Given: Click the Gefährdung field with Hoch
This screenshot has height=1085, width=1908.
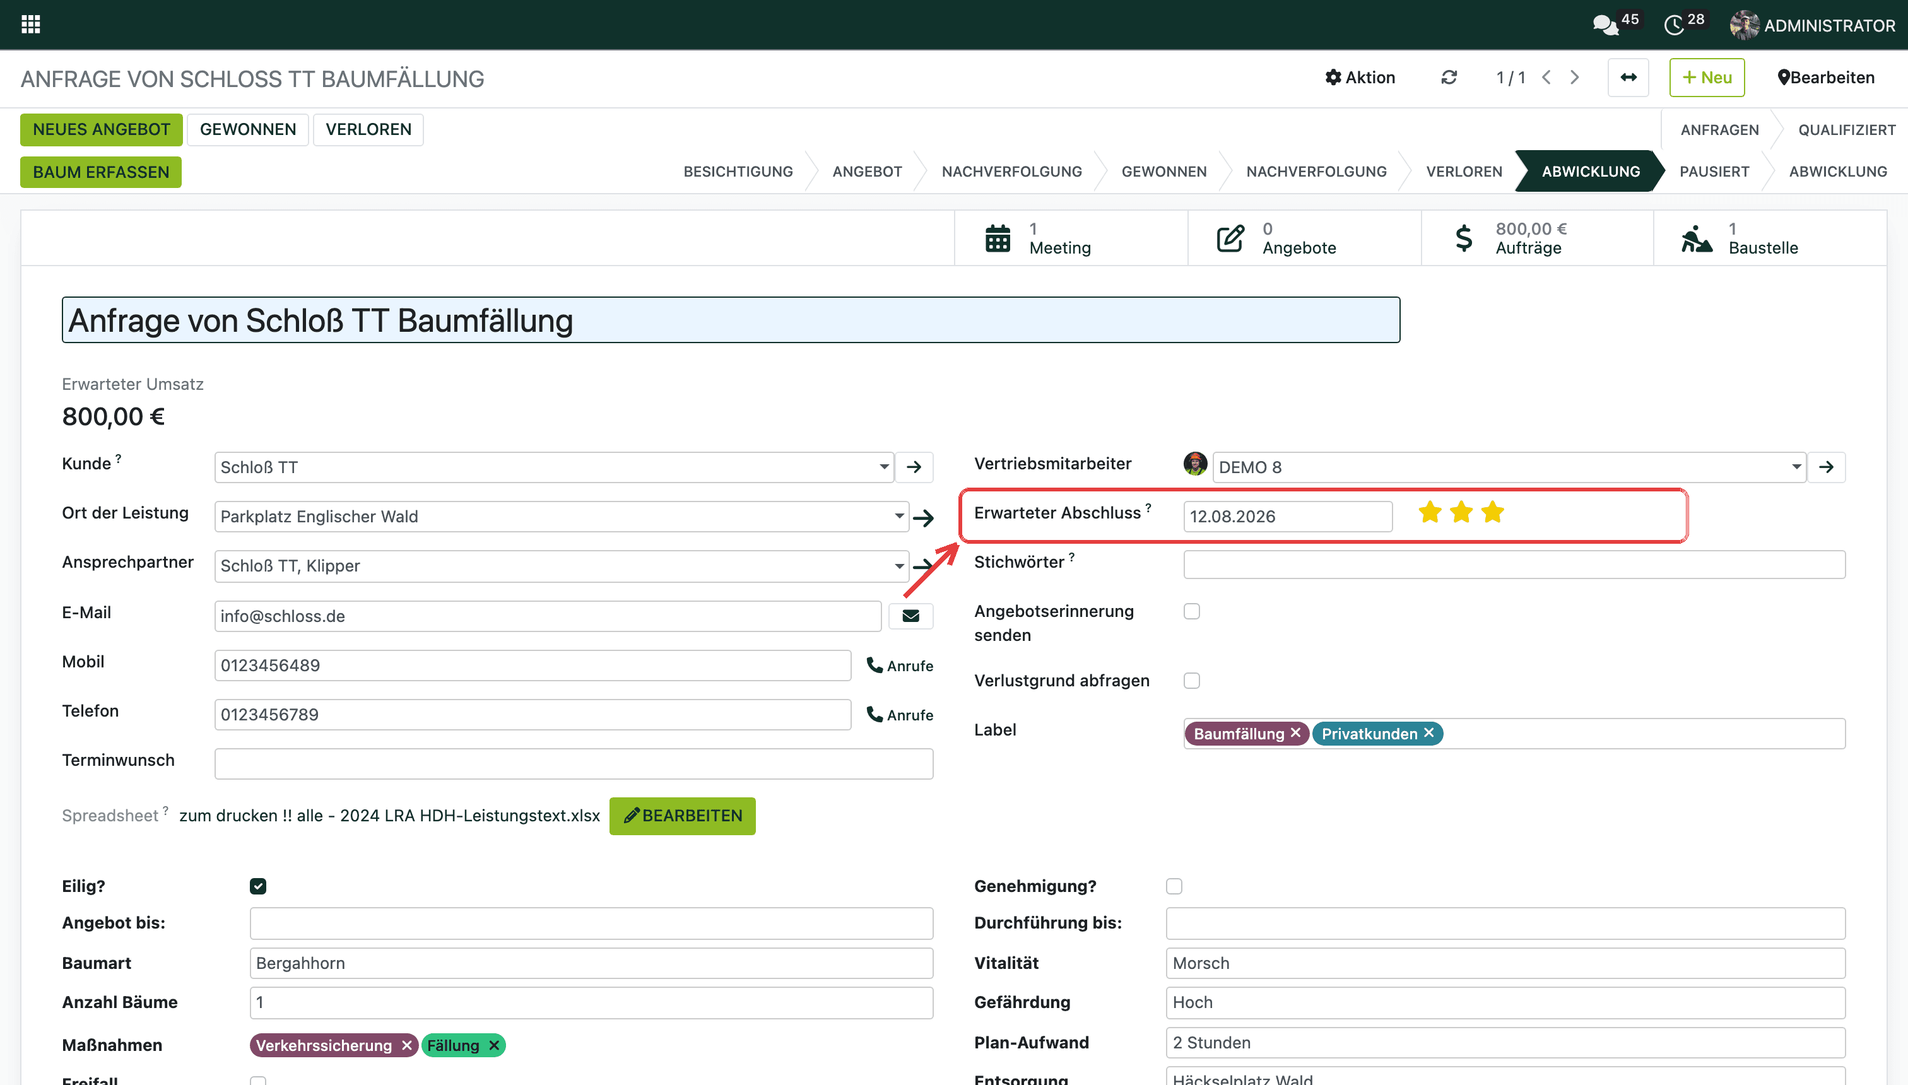Looking at the screenshot, I should (x=1505, y=1002).
